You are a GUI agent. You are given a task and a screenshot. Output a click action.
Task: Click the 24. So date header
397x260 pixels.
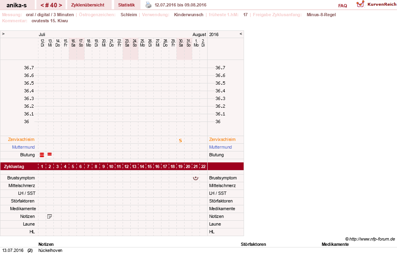[x=135, y=43]
